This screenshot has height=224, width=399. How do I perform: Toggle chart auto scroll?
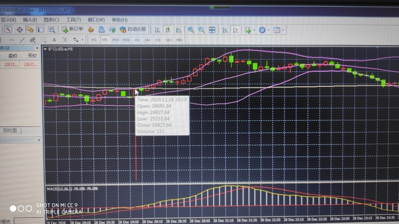[225, 30]
